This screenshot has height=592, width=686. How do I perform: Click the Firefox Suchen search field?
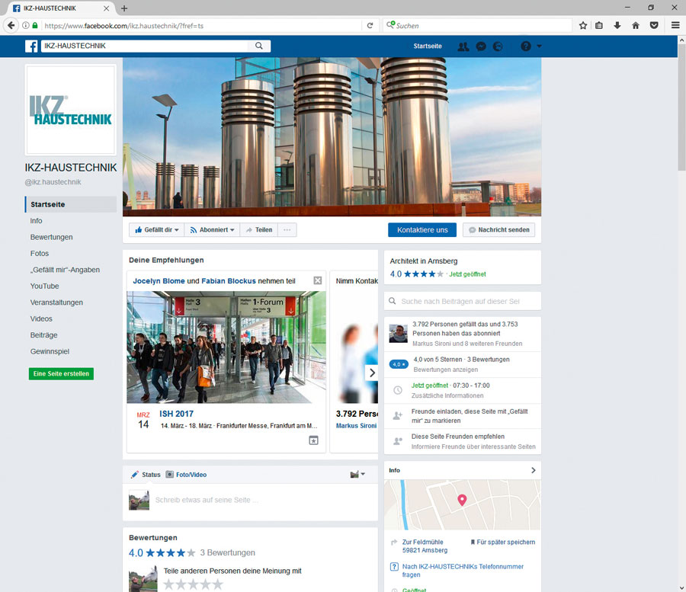477,26
